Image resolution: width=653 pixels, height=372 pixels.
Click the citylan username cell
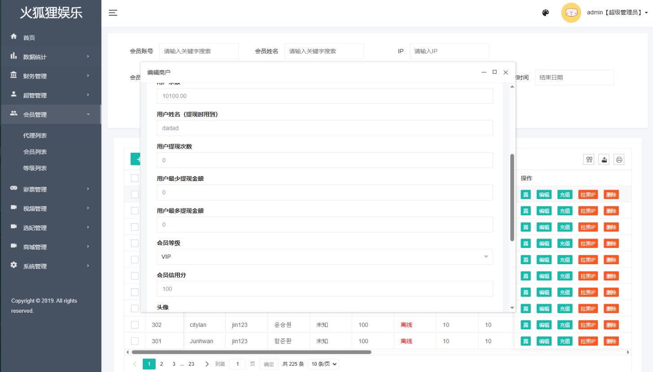pyautogui.click(x=204, y=325)
